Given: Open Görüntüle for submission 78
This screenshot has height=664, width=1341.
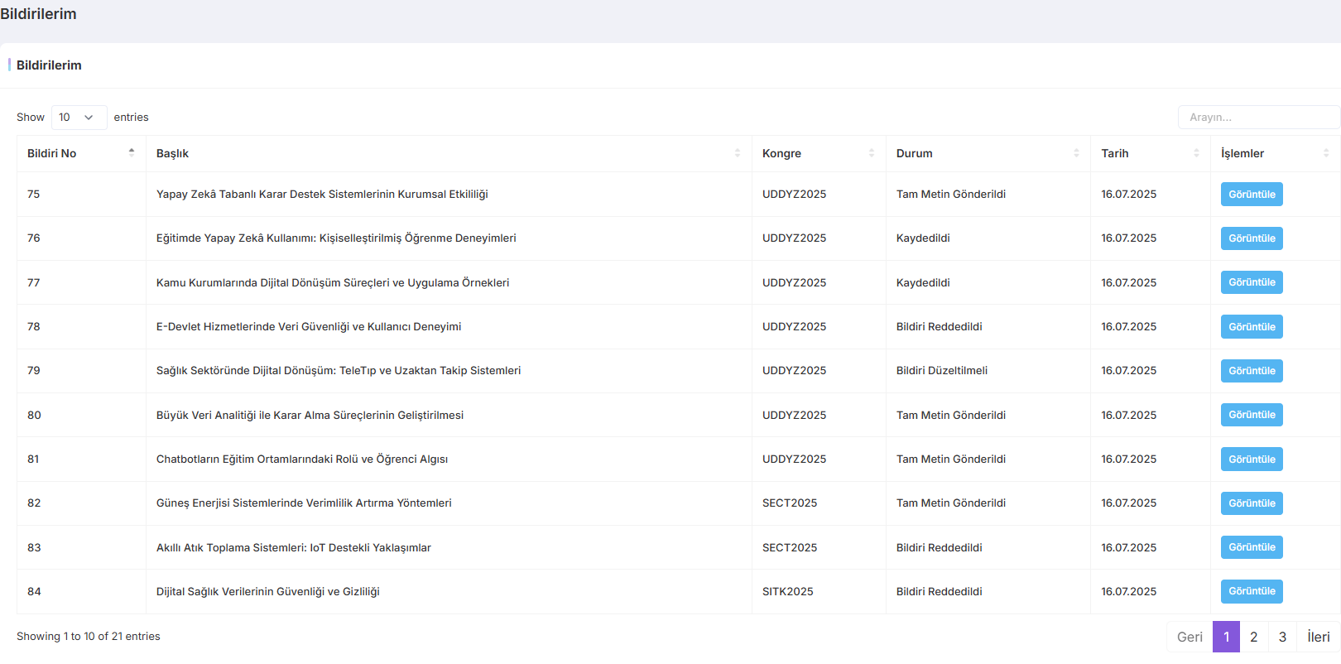Looking at the screenshot, I should 1251,327.
